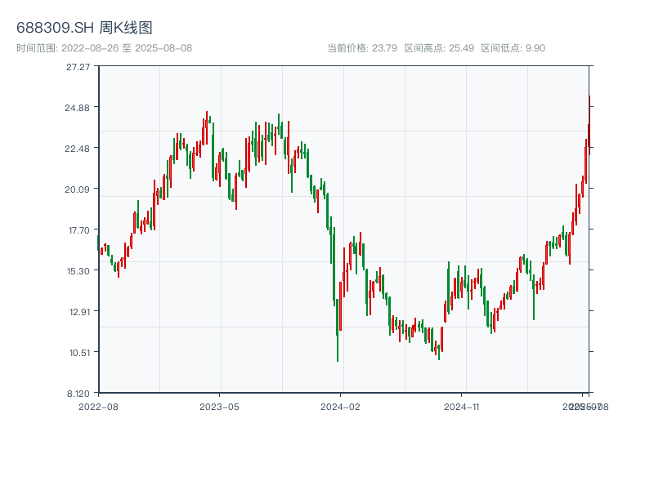Click the 区间低点 9.90 label
The height and width of the screenshot is (490, 654).
(x=513, y=48)
